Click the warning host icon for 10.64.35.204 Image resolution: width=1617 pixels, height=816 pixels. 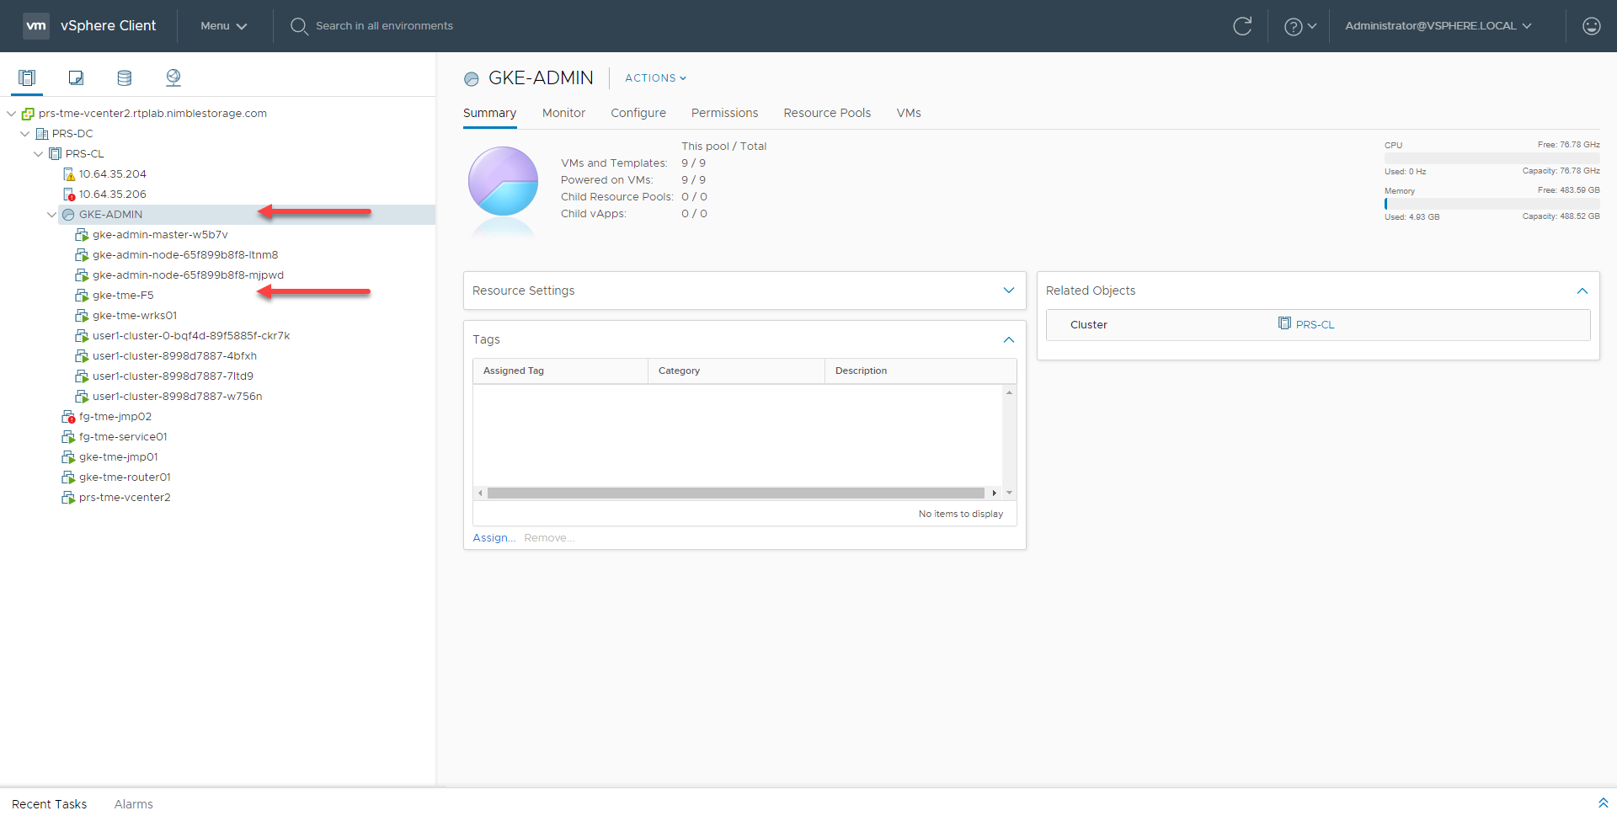[x=69, y=174]
